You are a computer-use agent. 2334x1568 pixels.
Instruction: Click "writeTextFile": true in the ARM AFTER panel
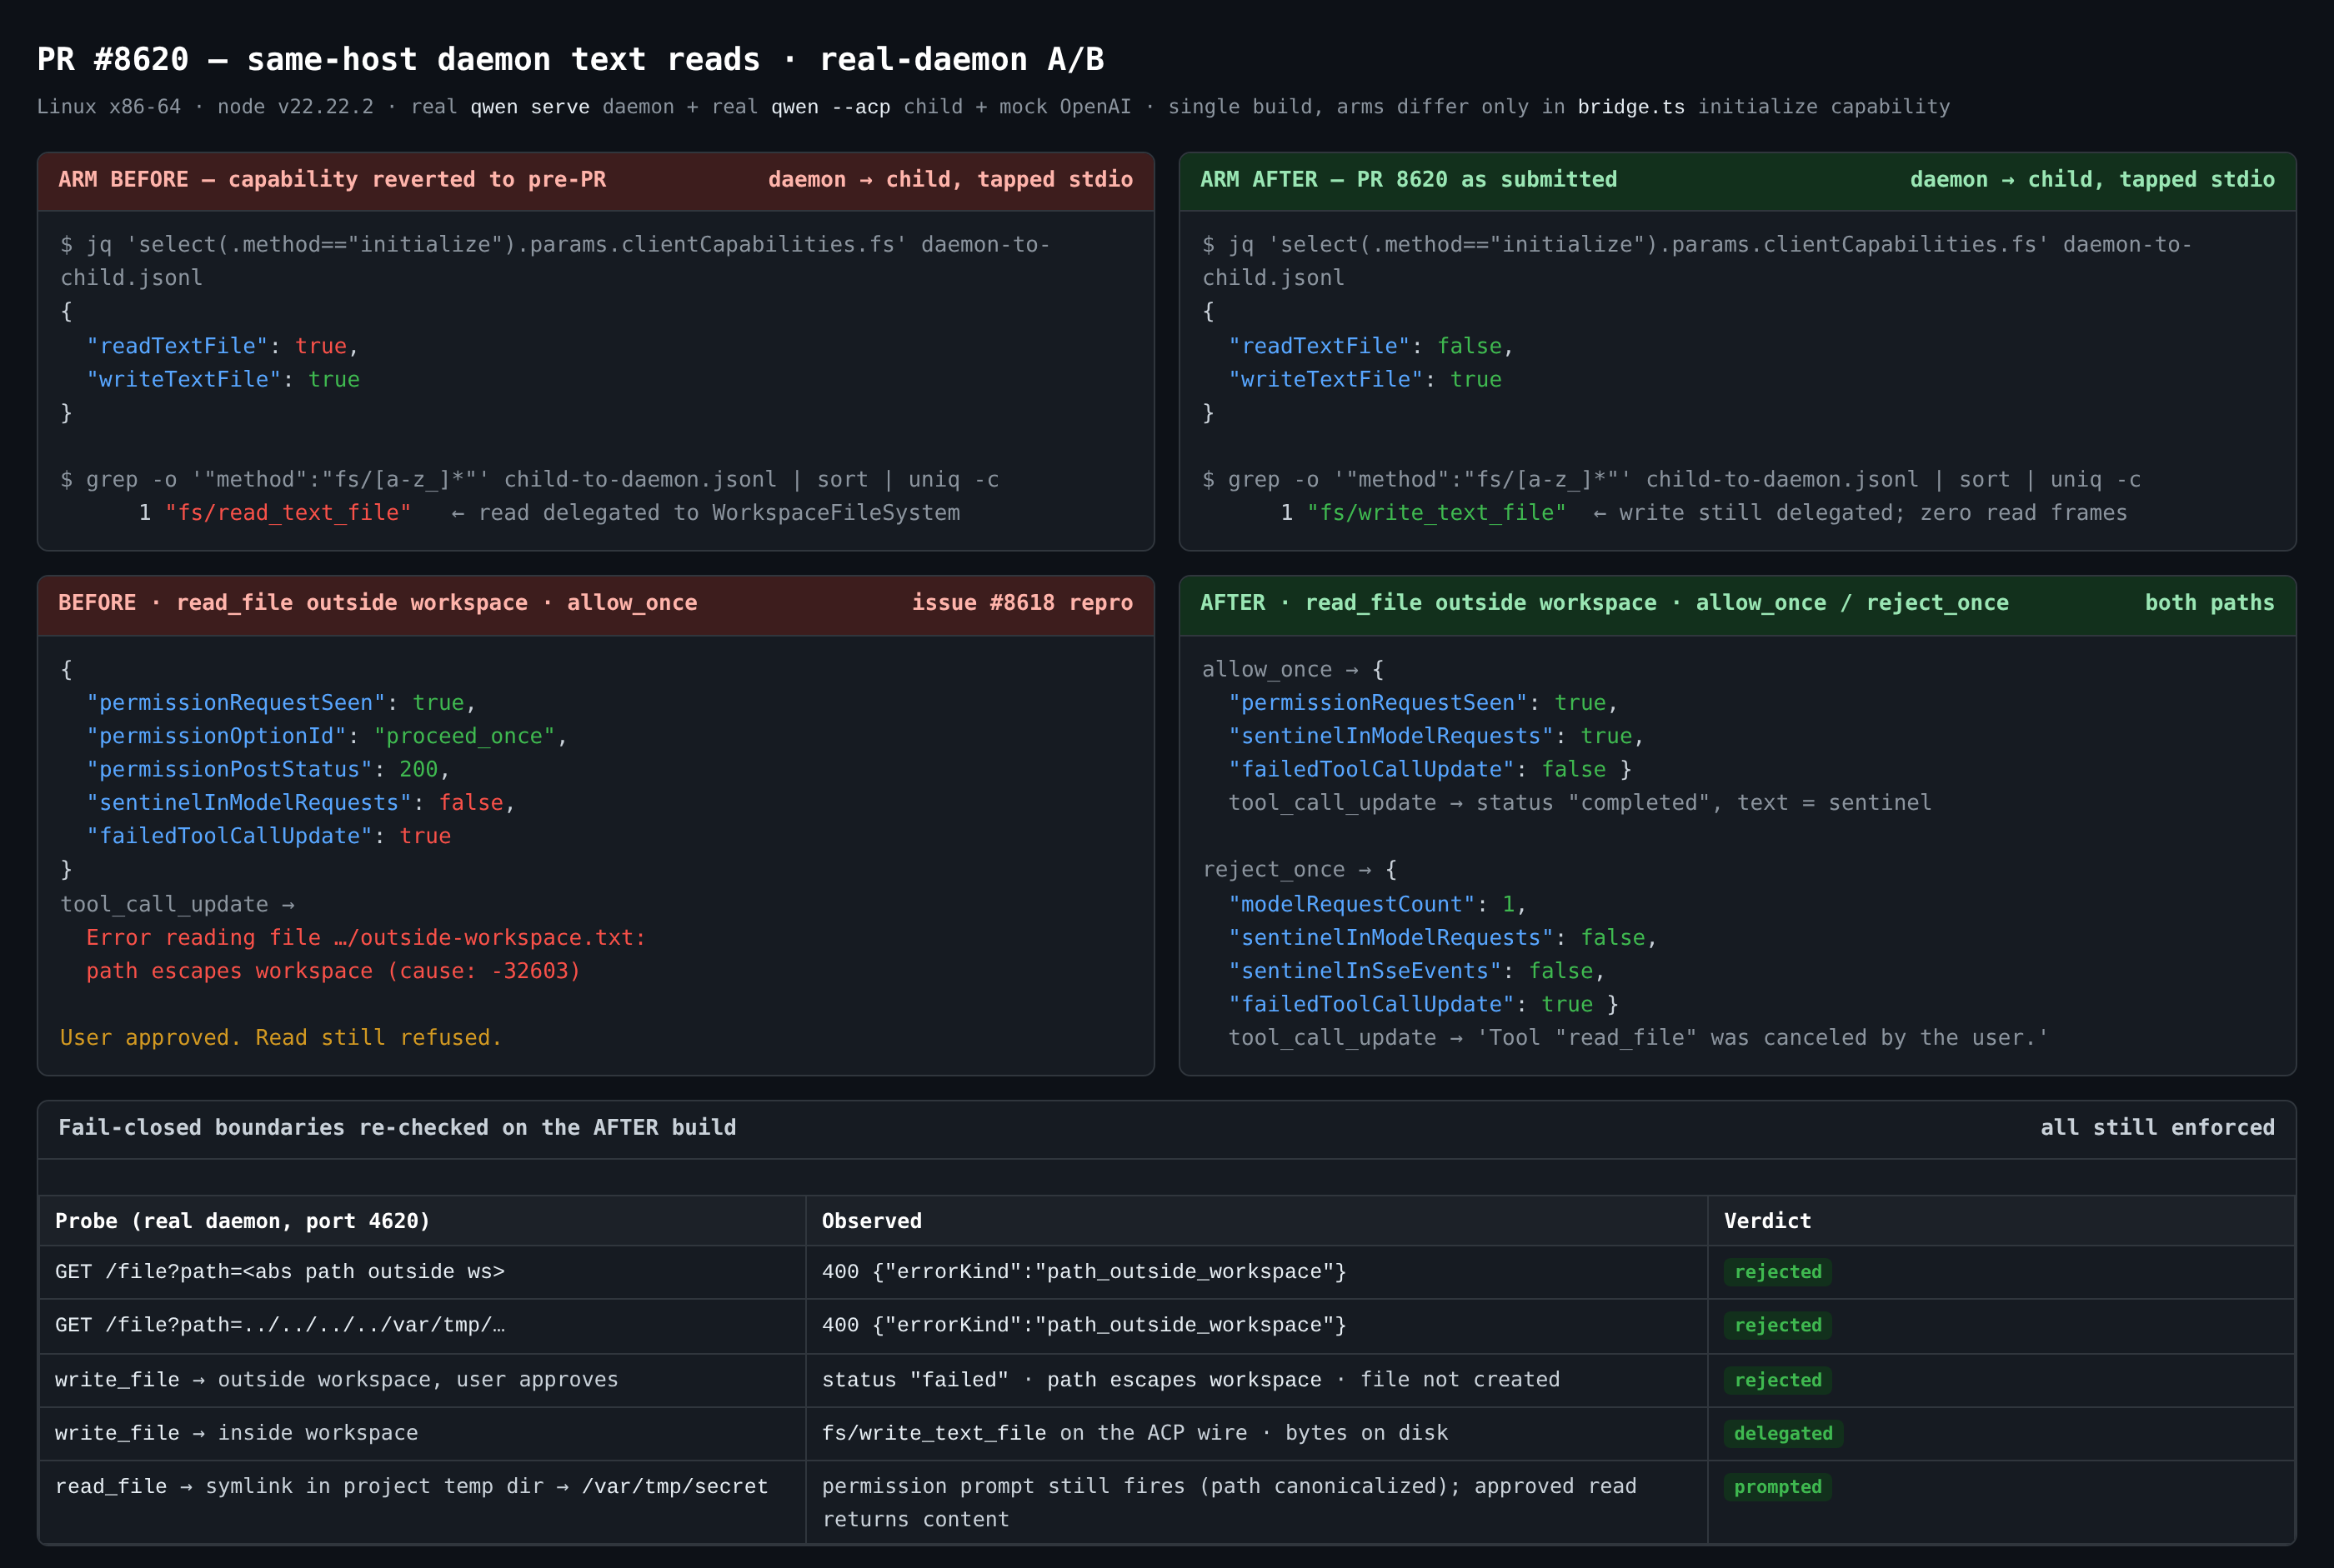tap(1365, 380)
